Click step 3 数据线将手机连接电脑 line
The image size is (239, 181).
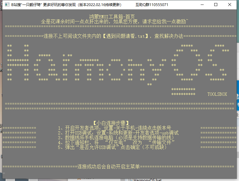tap(116, 137)
